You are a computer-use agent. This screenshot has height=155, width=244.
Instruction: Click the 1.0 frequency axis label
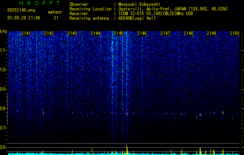coord(3,70)
